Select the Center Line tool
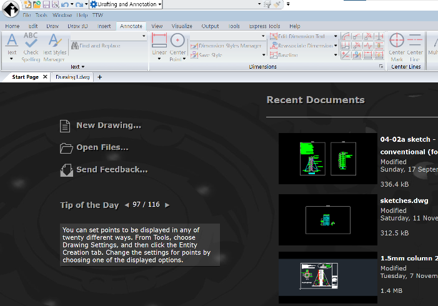This screenshot has width=438, height=306. click(x=415, y=47)
